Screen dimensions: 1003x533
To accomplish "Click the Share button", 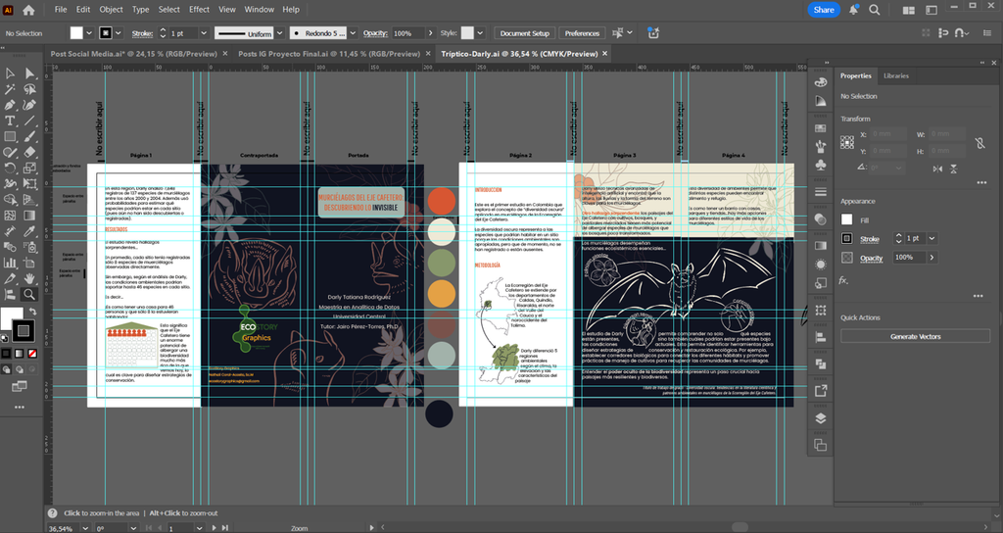I will coord(823,10).
